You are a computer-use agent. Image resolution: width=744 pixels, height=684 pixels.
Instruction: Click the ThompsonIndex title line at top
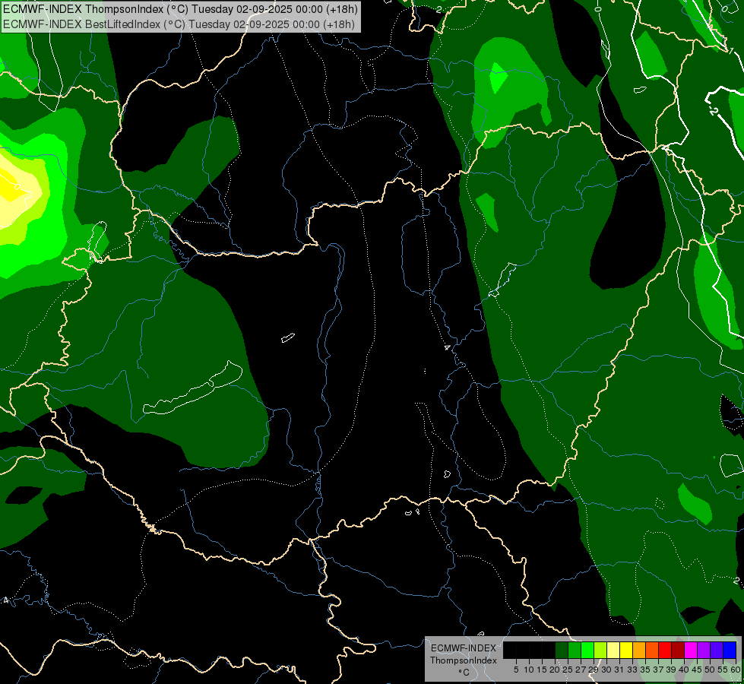180,9
